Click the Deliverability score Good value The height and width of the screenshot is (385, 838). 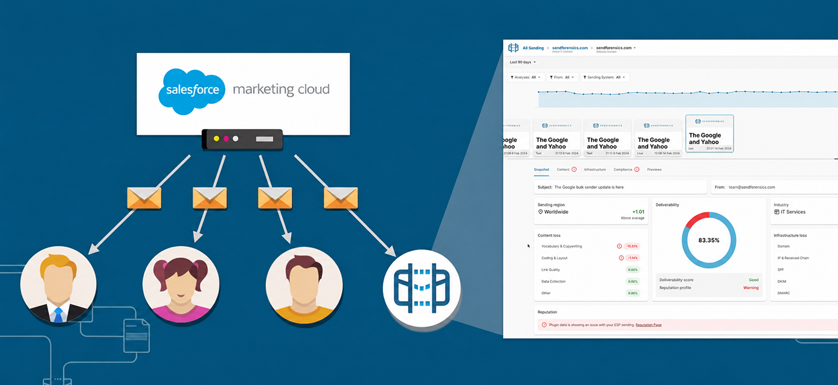[753, 280]
